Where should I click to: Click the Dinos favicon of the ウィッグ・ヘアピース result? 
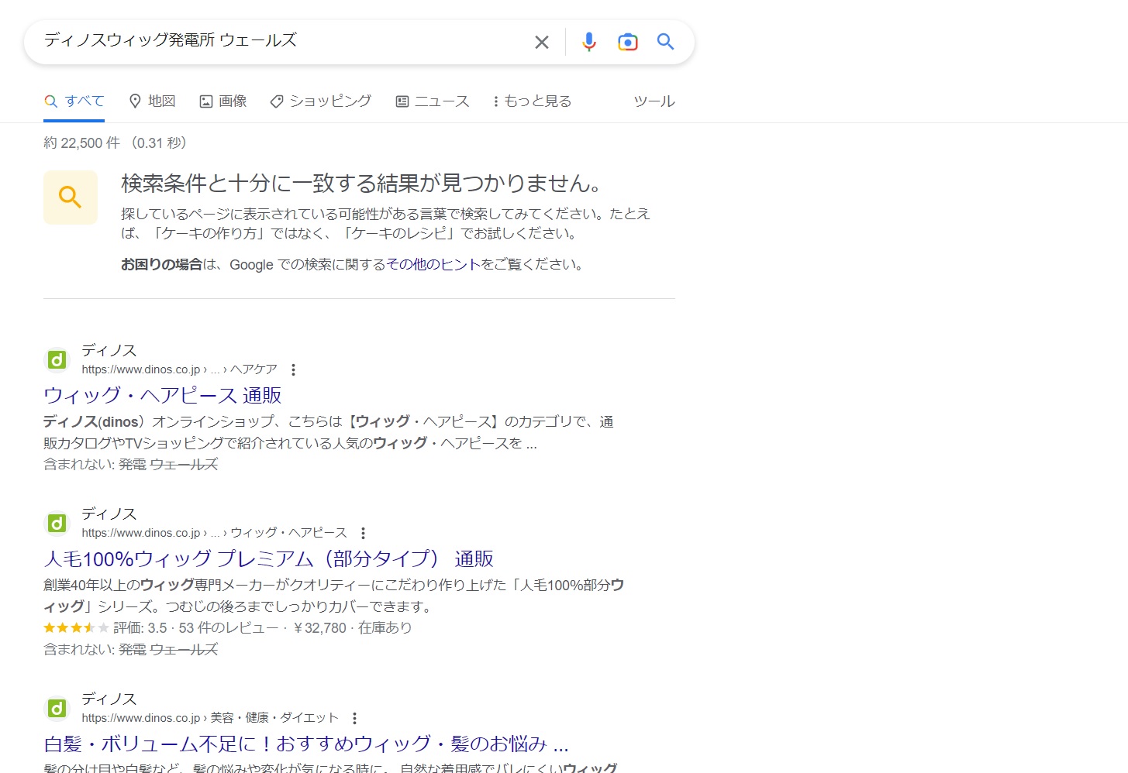tap(57, 524)
